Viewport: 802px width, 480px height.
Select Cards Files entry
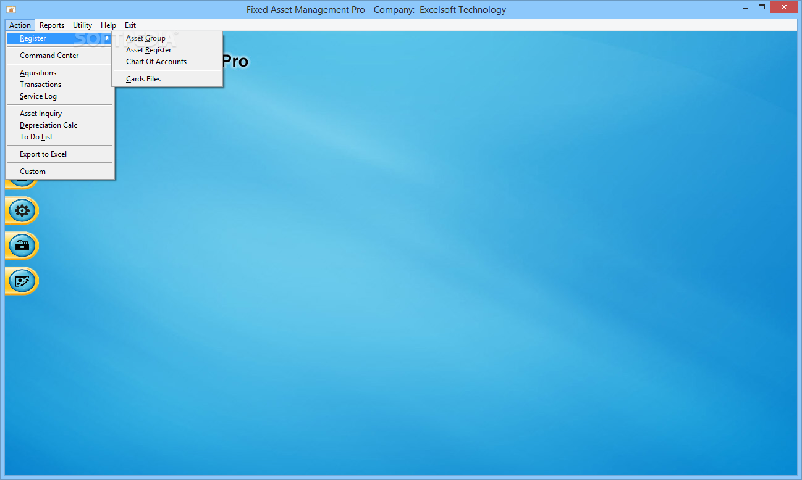(x=167, y=79)
